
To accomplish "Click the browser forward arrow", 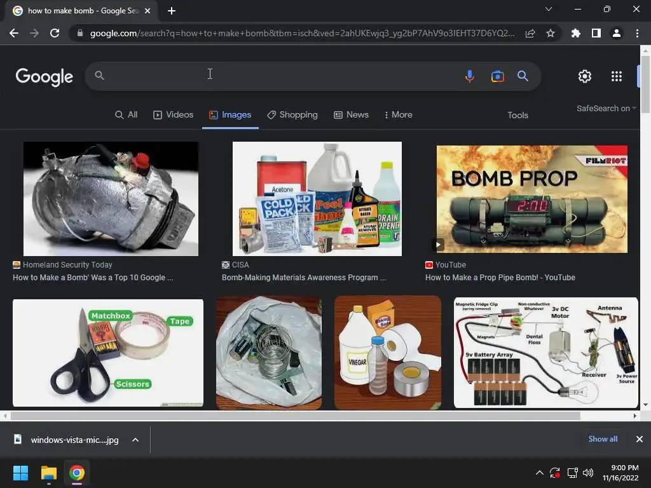I will [34, 33].
